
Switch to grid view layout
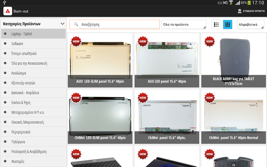[x=228, y=24]
